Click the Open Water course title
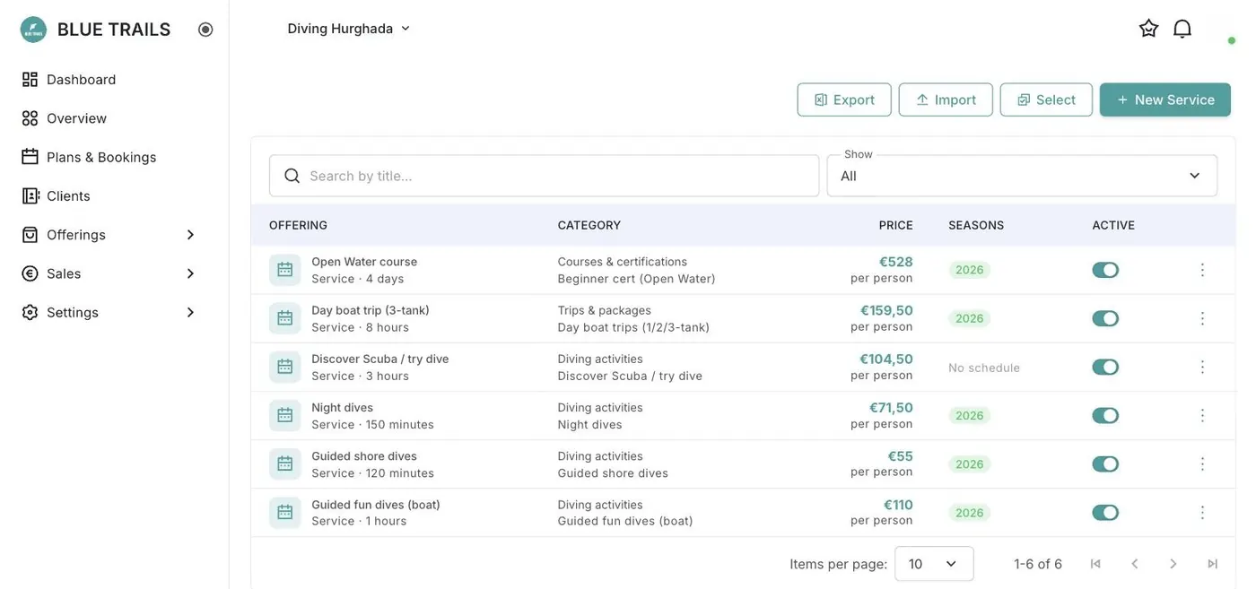The height and width of the screenshot is (589, 1256). [364, 262]
